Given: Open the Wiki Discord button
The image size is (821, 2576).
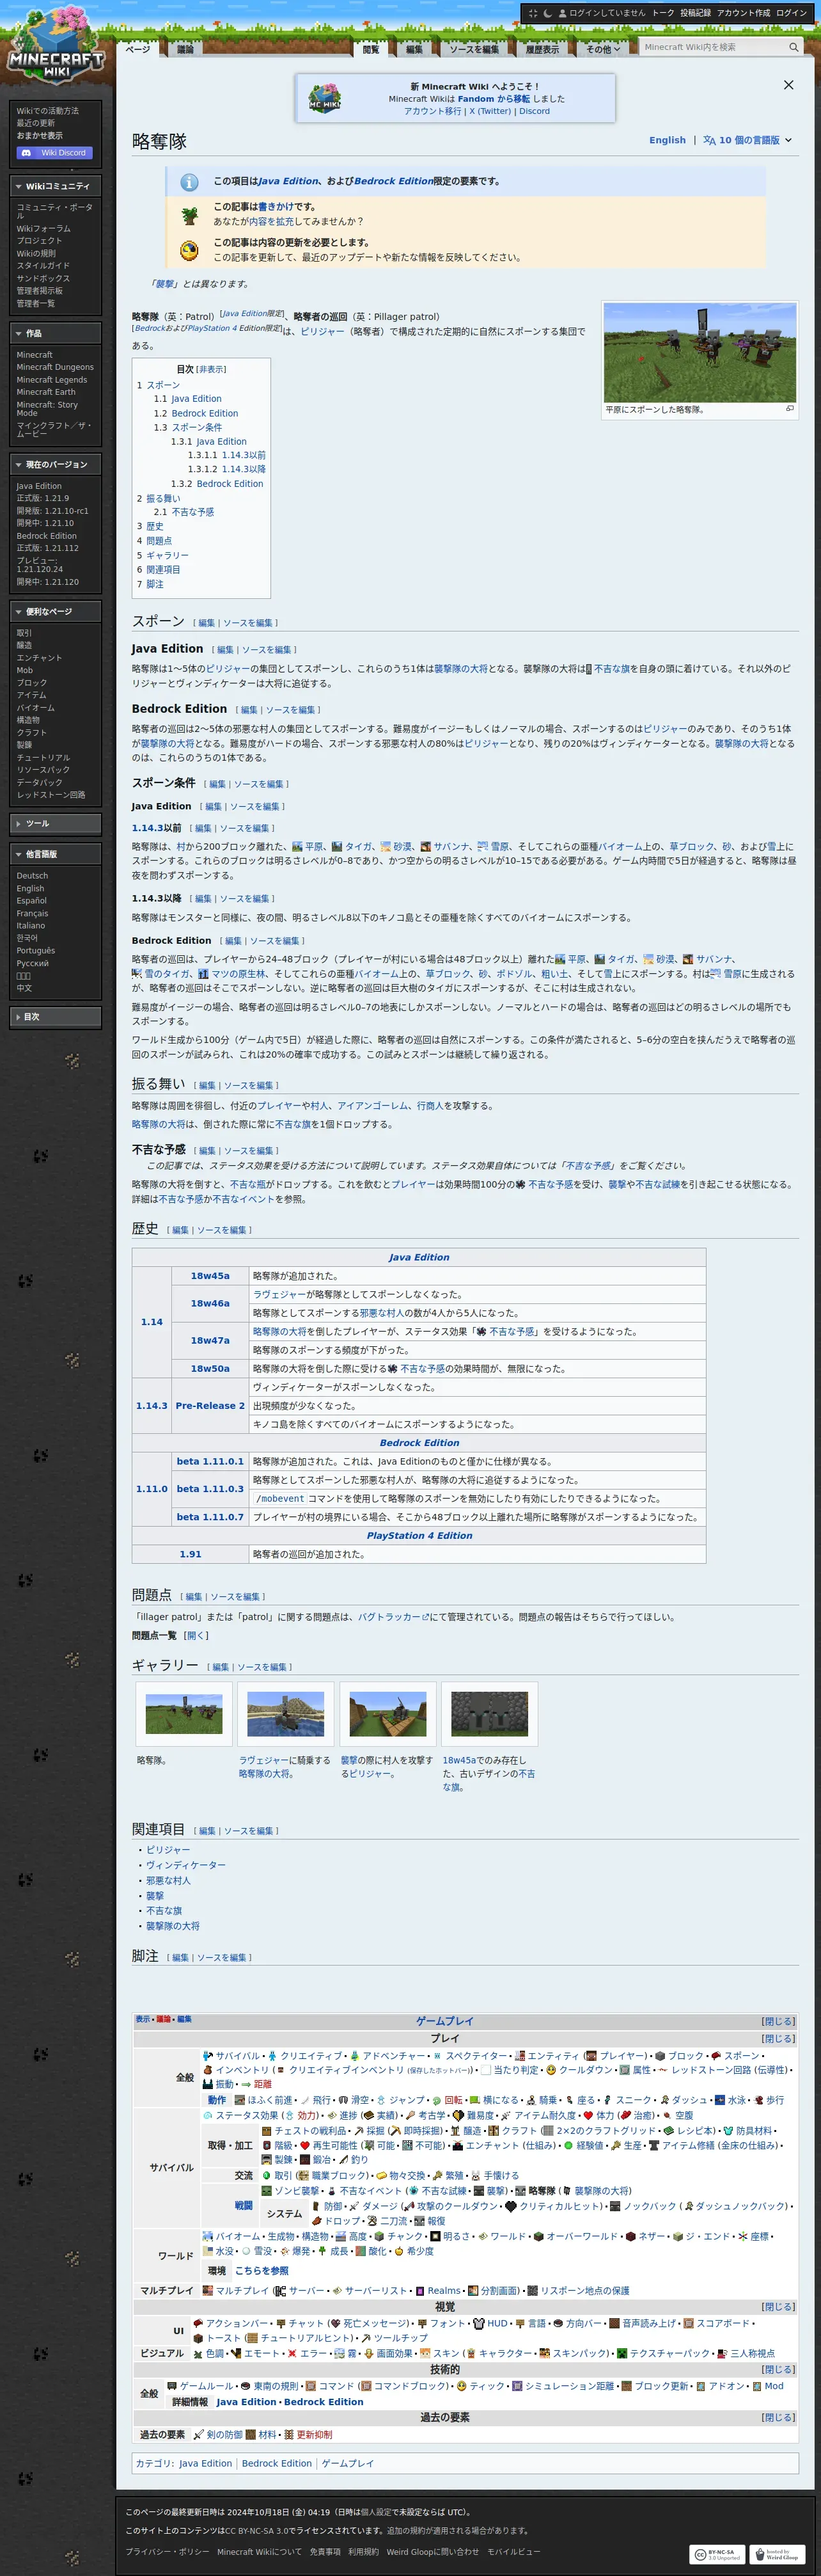Looking at the screenshot, I should coord(56,153).
